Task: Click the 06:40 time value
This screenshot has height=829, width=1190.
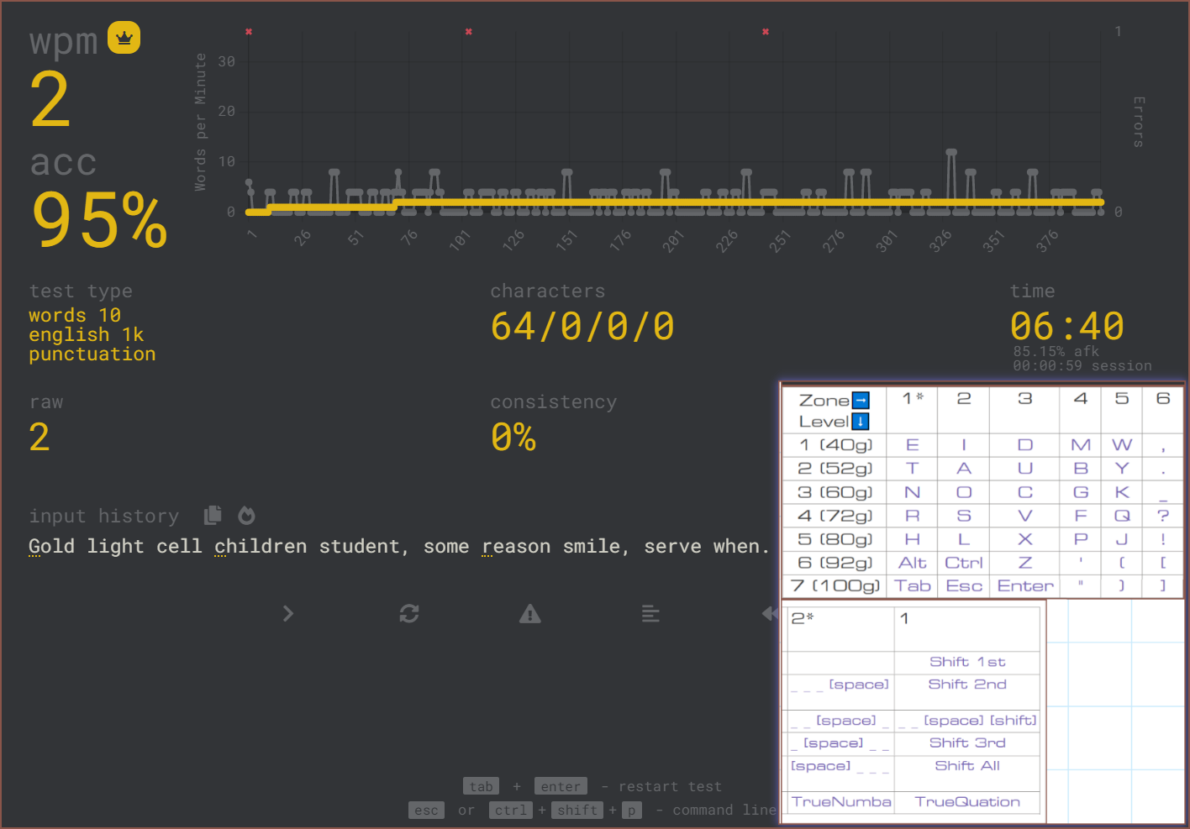Action: (x=1066, y=326)
